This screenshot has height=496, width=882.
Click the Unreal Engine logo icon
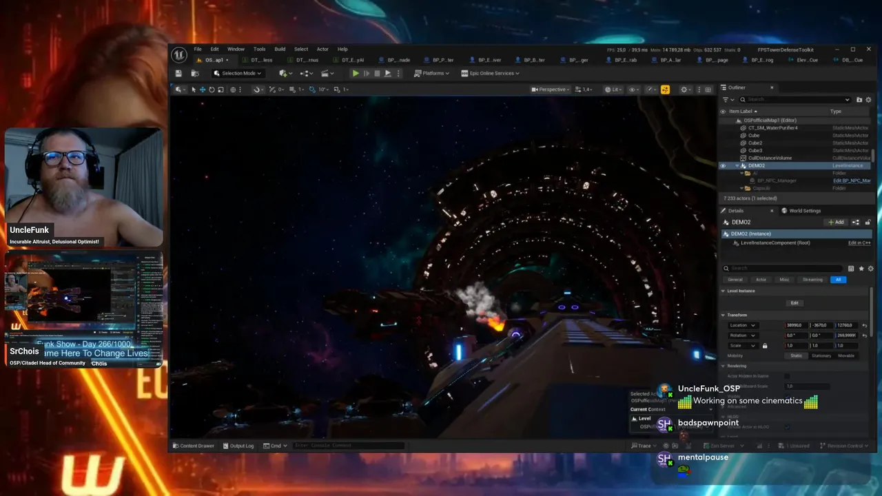179,54
